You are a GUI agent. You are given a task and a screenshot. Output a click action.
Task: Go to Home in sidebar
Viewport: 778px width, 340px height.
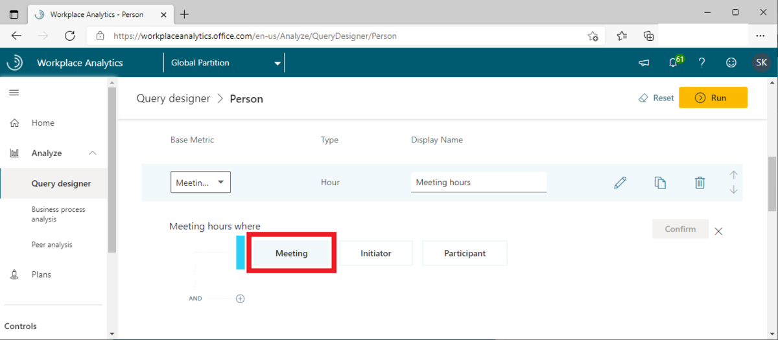pyautogui.click(x=43, y=122)
